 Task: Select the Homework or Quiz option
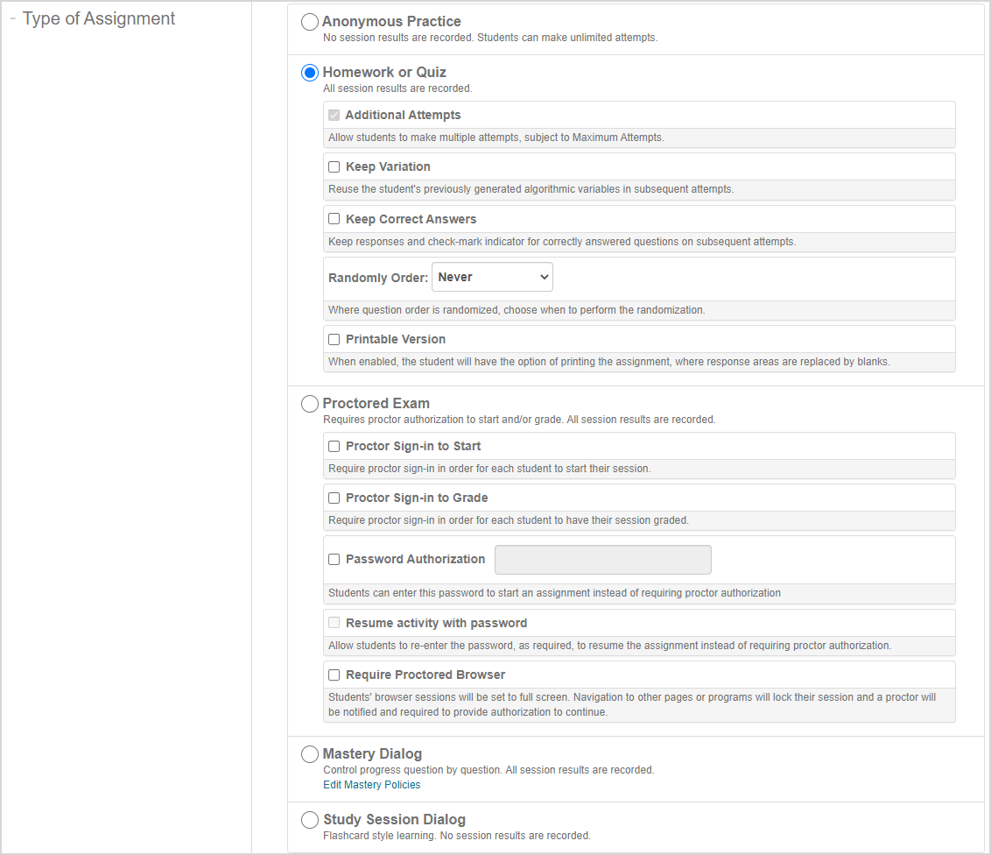[310, 73]
